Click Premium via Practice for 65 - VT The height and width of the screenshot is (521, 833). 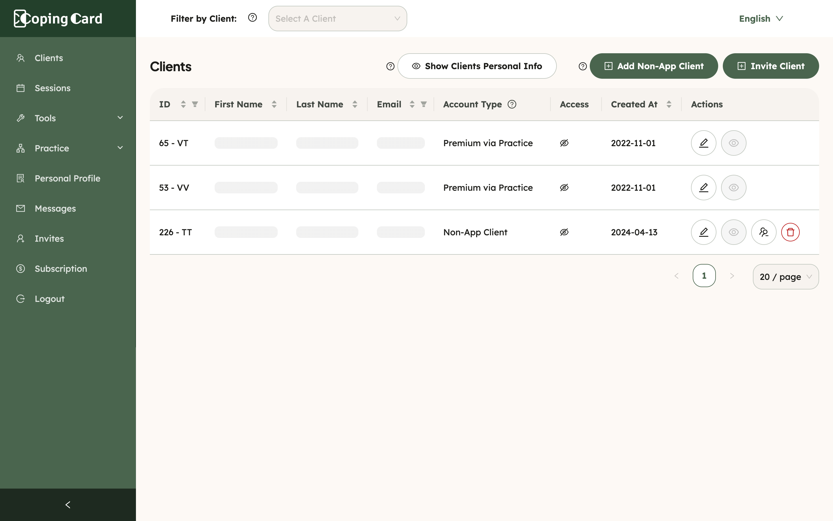pos(488,143)
